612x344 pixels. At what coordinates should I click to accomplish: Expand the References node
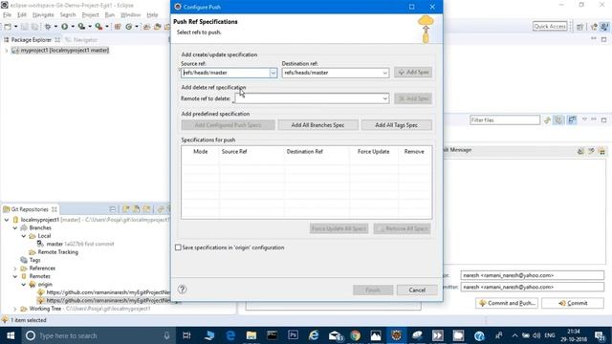coord(15,269)
